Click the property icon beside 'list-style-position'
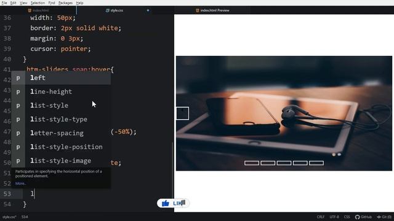This screenshot has width=394, height=221. [x=18, y=147]
